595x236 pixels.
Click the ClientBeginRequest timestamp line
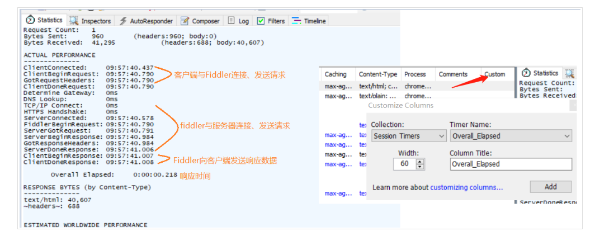pyautogui.click(x=88, y=74)
